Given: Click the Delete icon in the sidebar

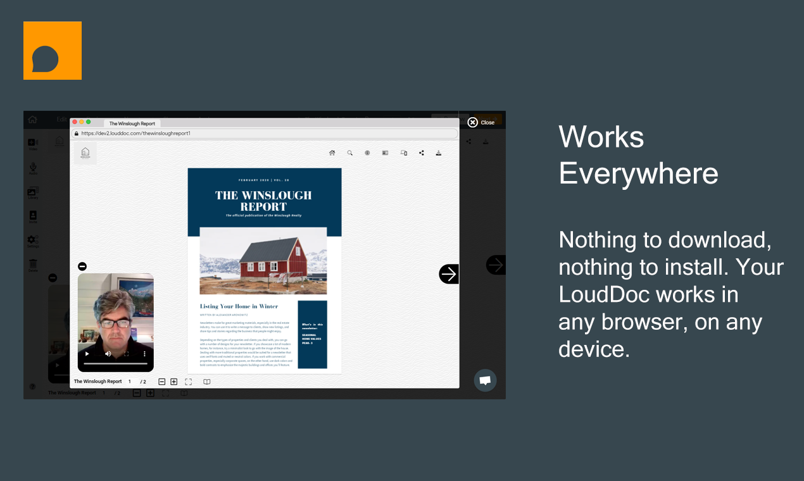Looking at the screenshot, I should (x=34, y=265).
